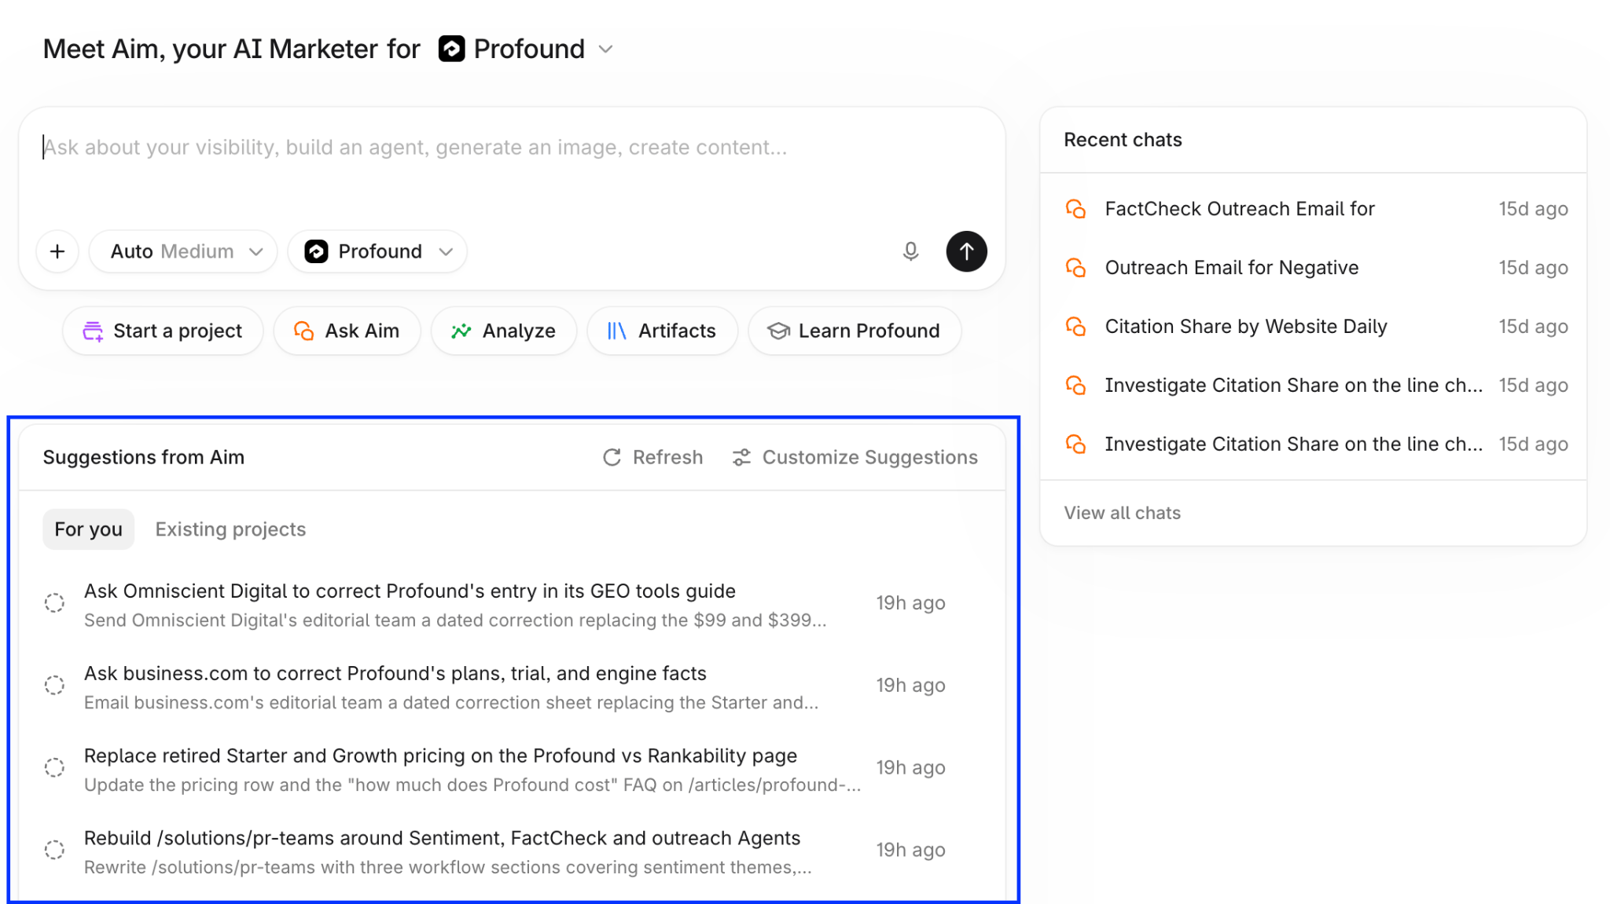Click the Analyze chip

tap(504, 331)
